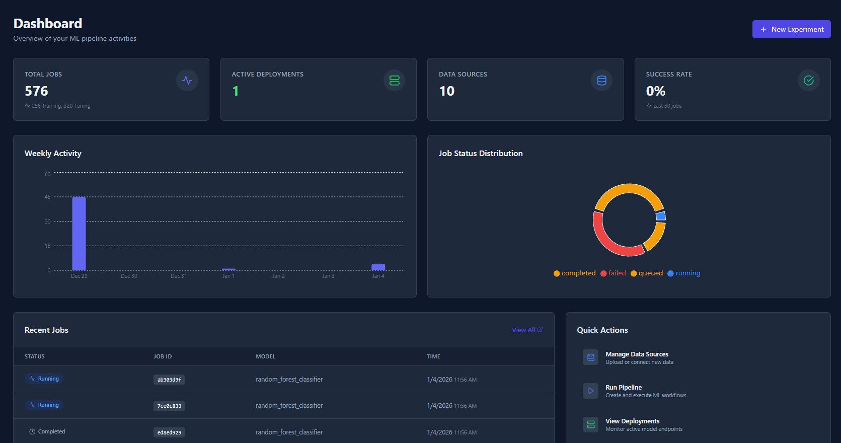This screenshot has width=841, height=443.
Task: Click the MODEL column header
Action: pos(266,356)
